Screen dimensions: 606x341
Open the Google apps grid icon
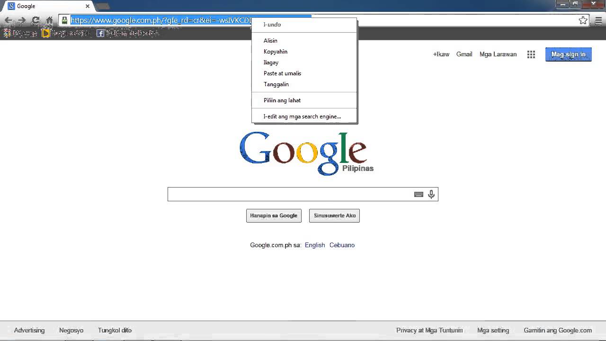(531, 54)
